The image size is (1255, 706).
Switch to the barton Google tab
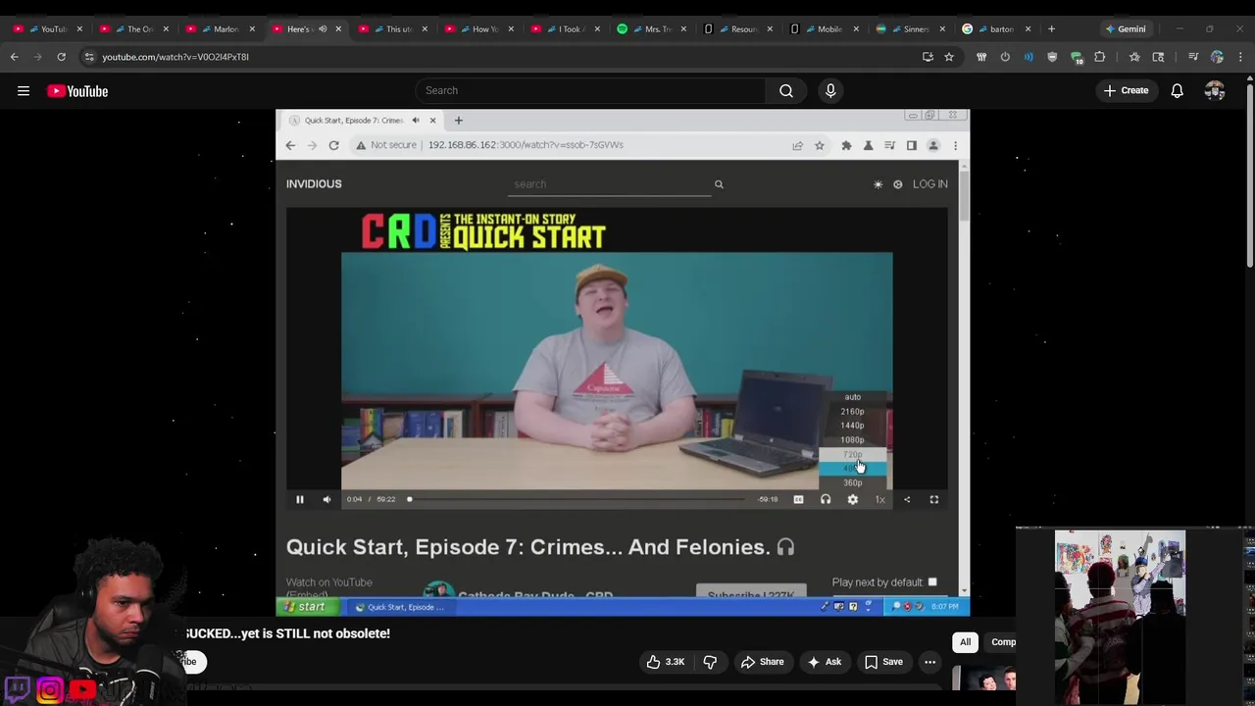[995, 28]
